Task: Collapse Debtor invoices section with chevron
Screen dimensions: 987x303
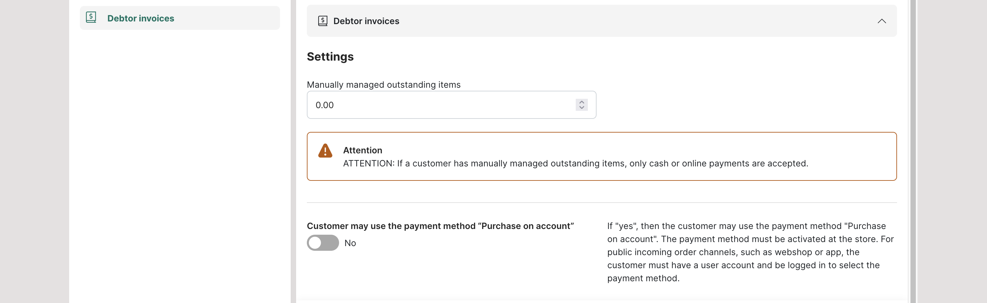Action: pos(882,21)
